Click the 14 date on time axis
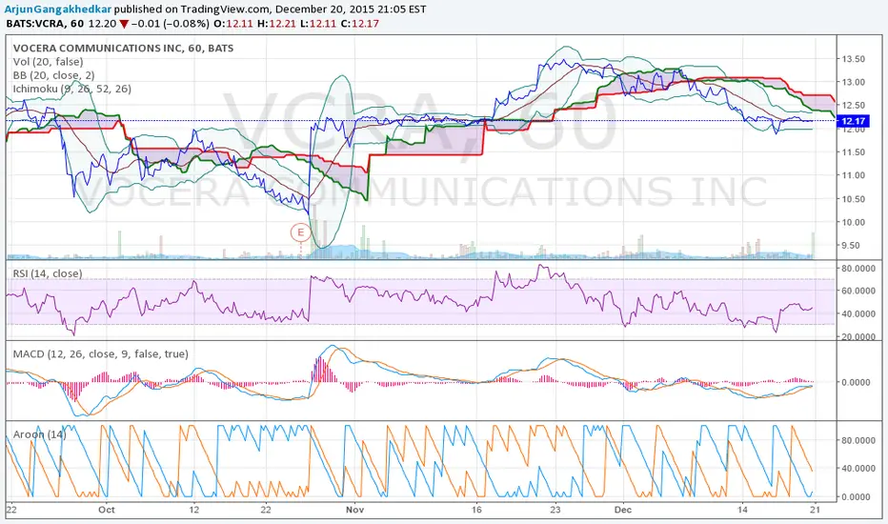 pyautogui.click(x=742, y=510)
